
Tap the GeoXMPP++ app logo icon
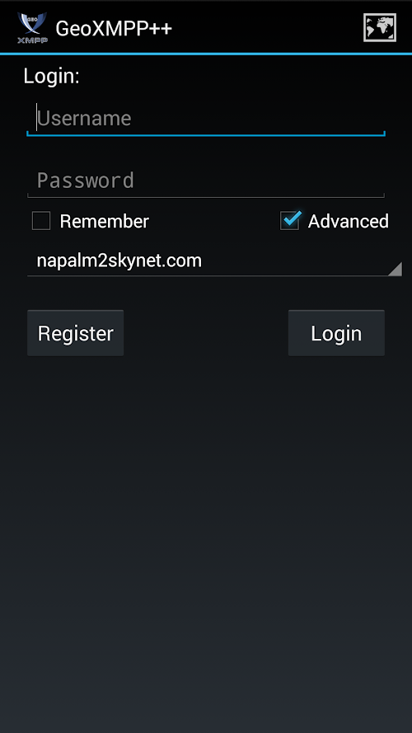[x=32, y=27]
